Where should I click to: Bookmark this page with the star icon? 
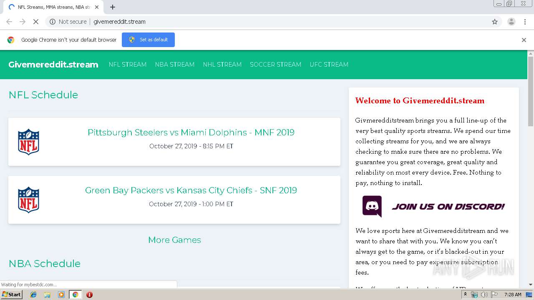click(x=495, y=22)
